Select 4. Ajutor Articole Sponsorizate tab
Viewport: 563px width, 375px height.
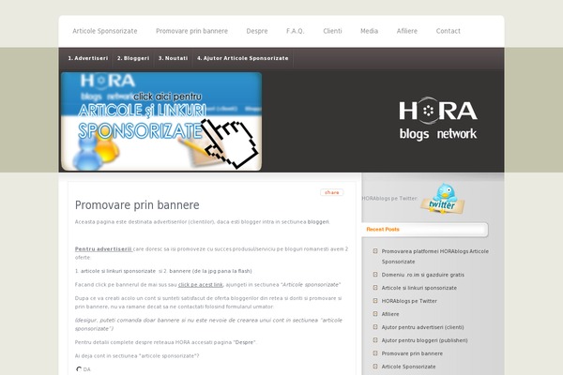click(243, 58)
